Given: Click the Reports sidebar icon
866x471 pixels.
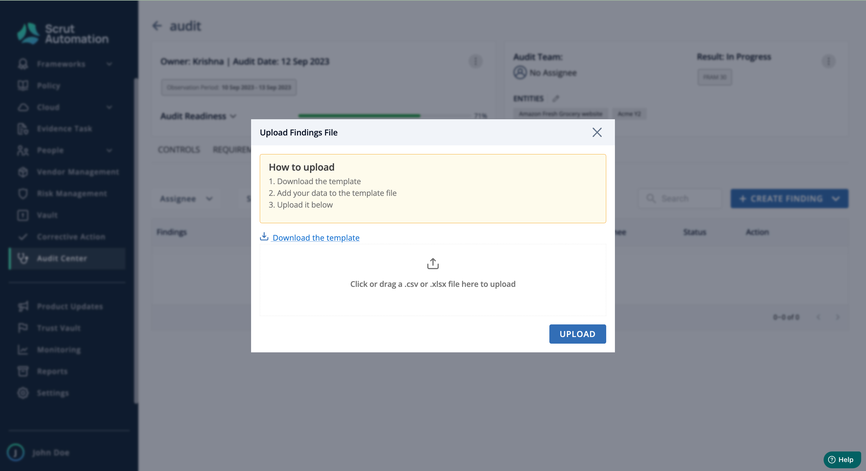Looking at the screenshot, I should coord(23,371).
